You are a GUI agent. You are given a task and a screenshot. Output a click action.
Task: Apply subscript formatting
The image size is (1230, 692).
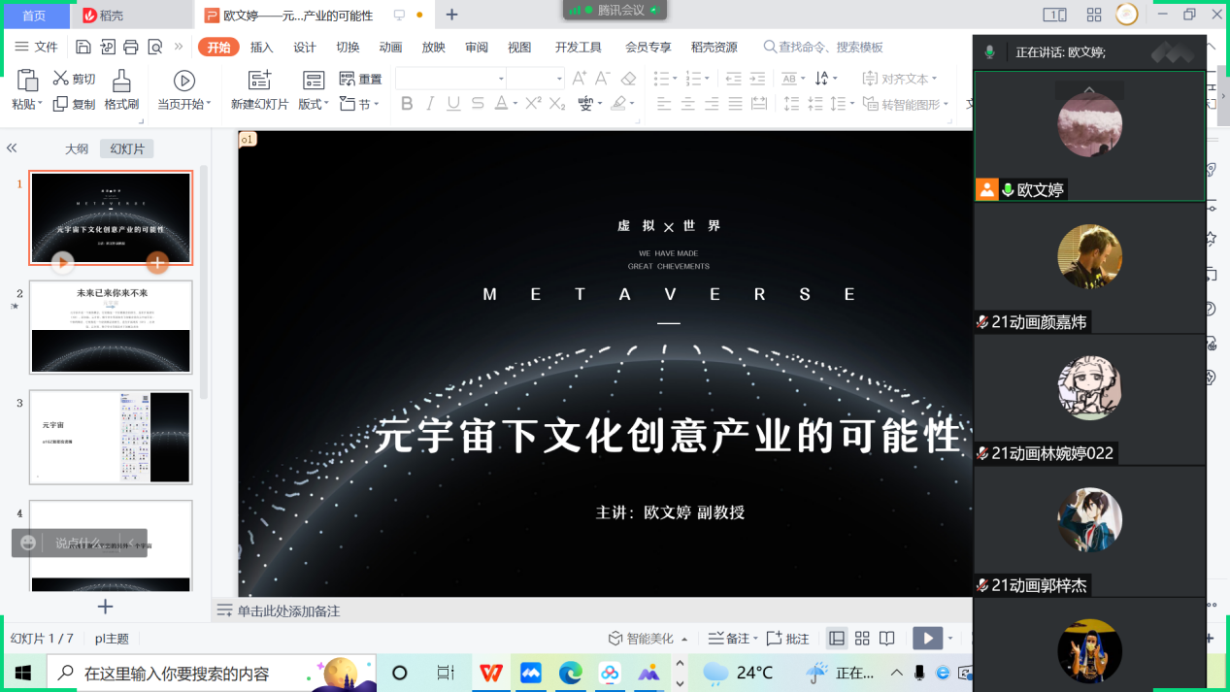pyautogui.click(x=557, y=104)
